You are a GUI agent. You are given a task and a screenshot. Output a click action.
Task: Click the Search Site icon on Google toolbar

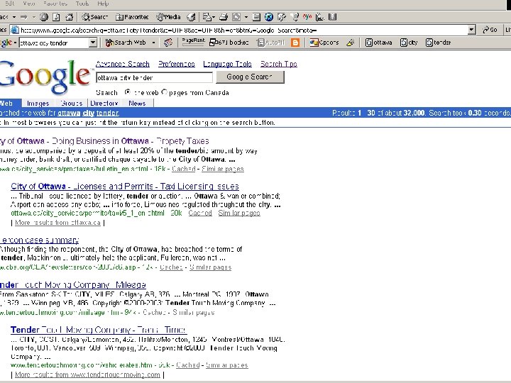pyautogui.click(x=167, y=43)
